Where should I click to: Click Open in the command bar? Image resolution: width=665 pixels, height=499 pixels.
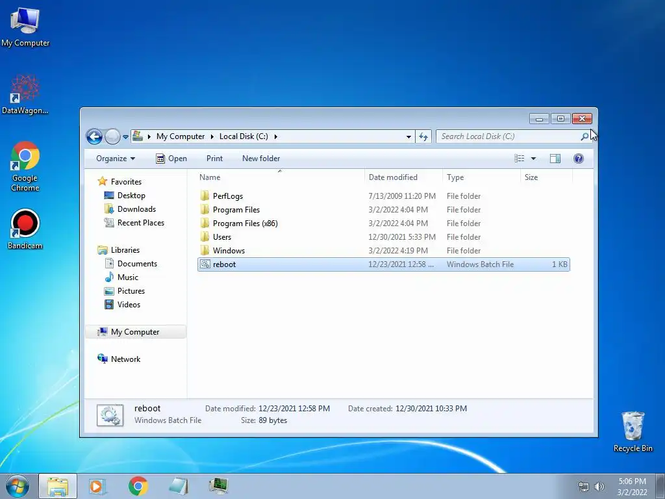[171, 159]
